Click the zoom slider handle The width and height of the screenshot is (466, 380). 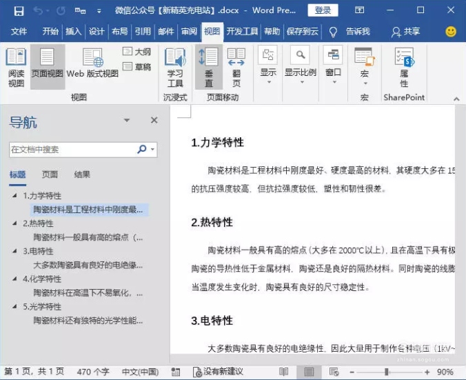pyautogui.click(x=387, y=372)
